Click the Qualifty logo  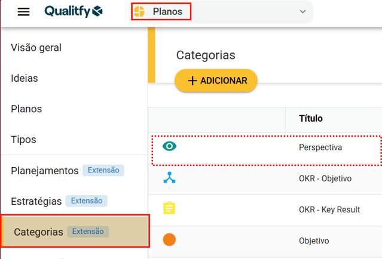pos(74,11)
